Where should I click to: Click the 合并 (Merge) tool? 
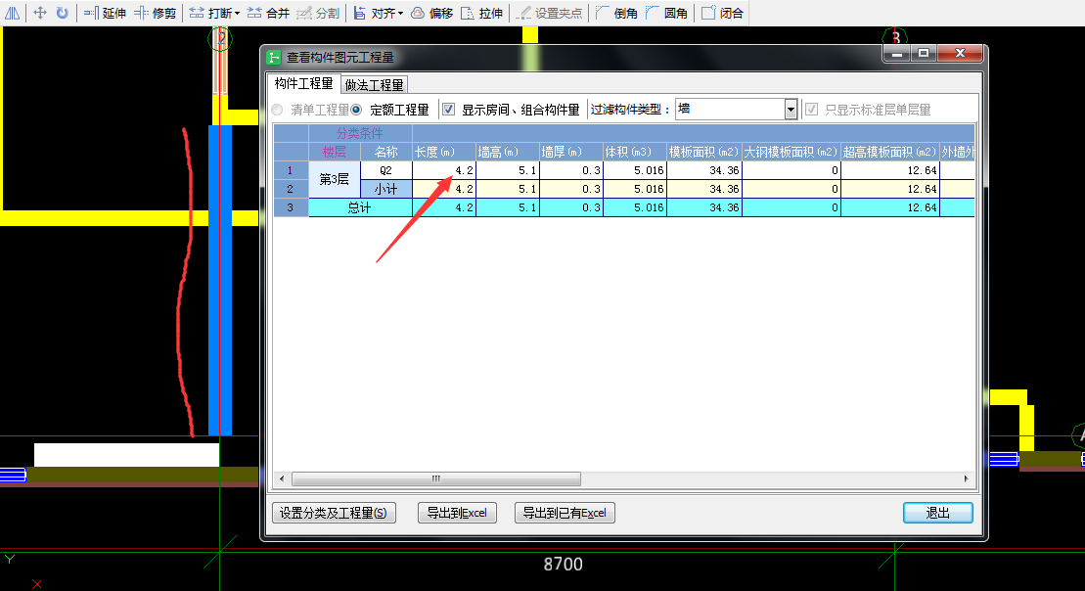pyautogui.click(x=267, y=13)
